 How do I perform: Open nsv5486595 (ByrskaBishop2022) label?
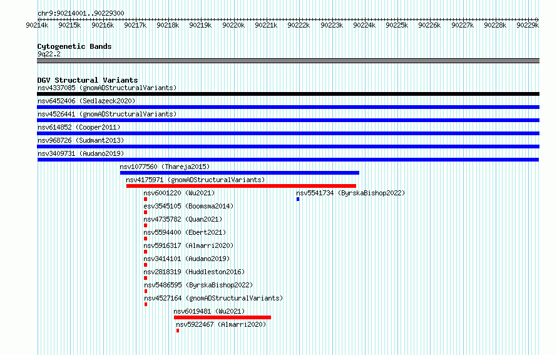tap(198, 285)
